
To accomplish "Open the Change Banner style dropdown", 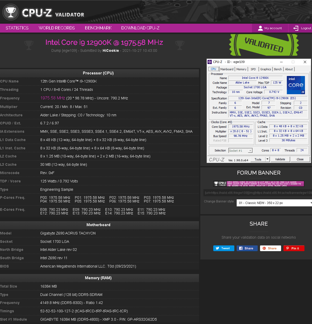I will click(x=274, y=203).
